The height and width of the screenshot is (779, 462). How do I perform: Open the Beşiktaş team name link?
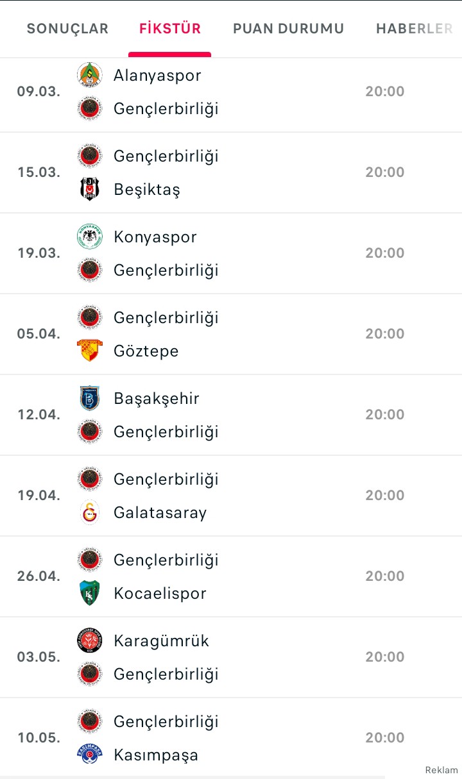[x=147, y=189]
